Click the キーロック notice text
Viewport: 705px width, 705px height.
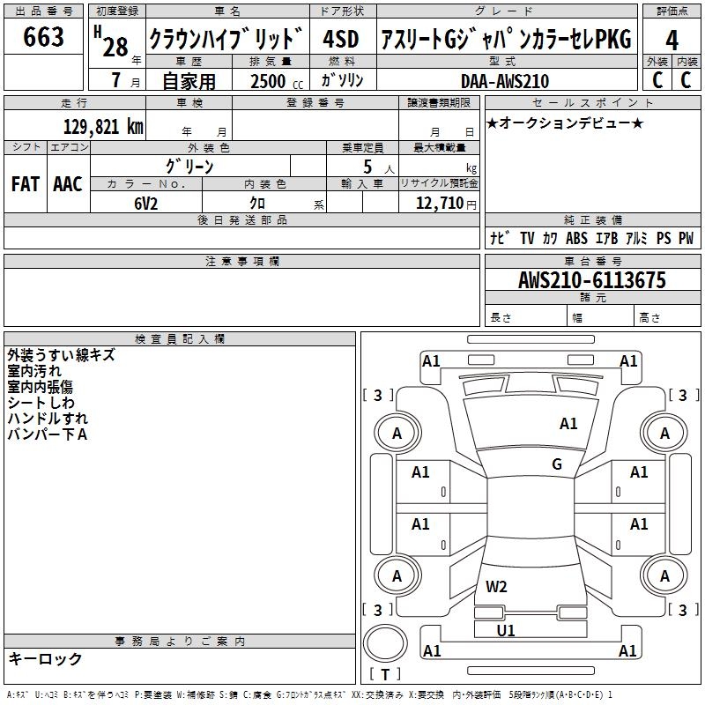46,659
